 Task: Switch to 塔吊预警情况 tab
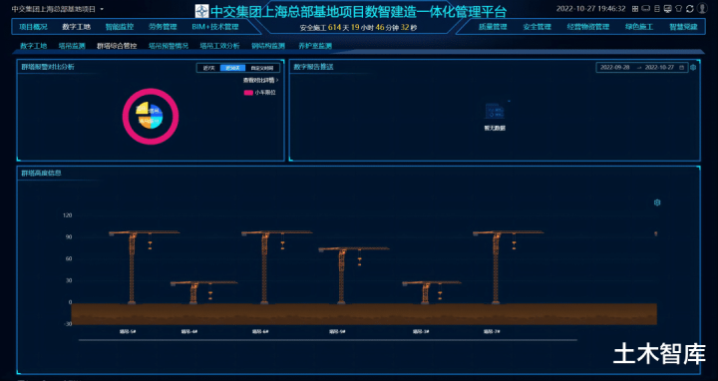pos(169,46)
